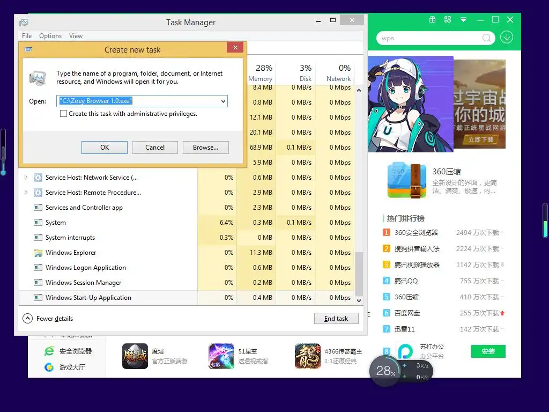Expand Service Host: Remote Procedure row

(x=26, y=193)
